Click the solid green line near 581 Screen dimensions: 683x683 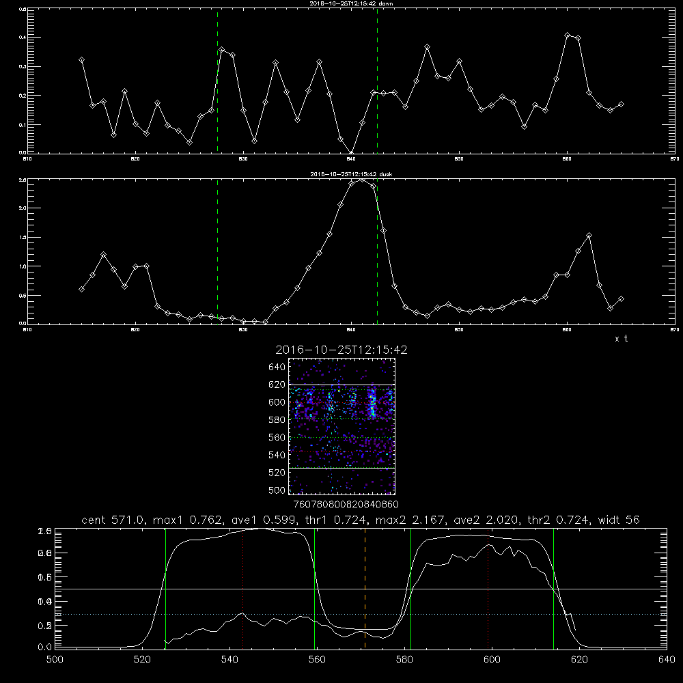click(410, 588)
